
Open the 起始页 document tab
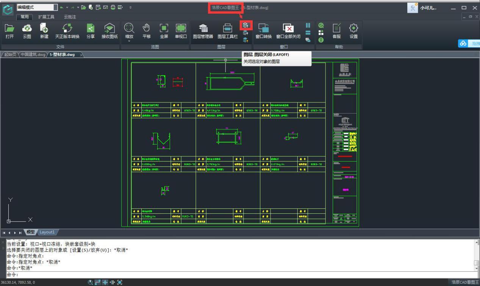tap(10, 54)
